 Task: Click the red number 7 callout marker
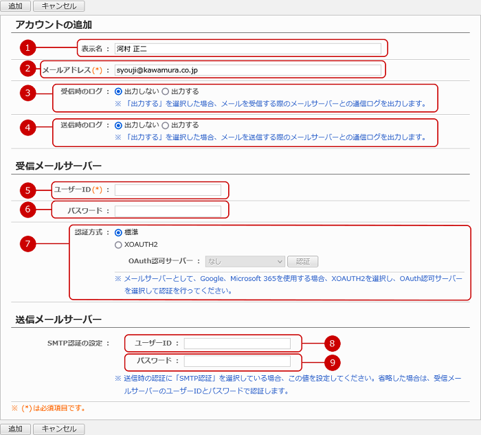tap(27, 244)
